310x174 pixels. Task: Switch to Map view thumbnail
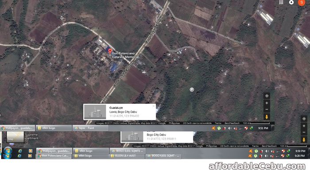coord(15,137)
